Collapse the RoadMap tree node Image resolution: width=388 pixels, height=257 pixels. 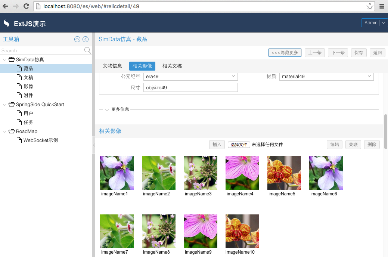tap(4, 131)
